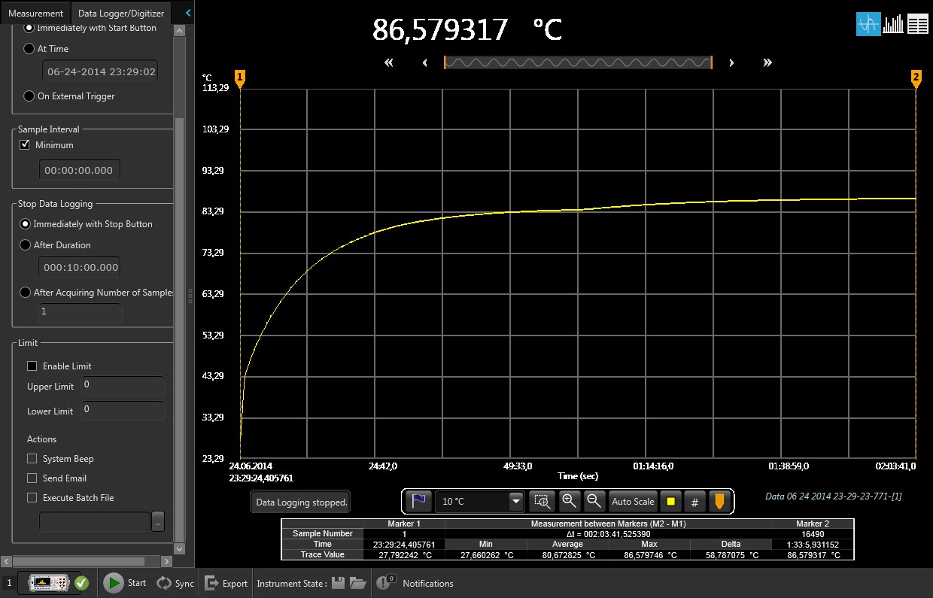Viewport: 933px width, 598px height.
Task: Jump to start with double-left arrows
Action: tap(389, 62)
